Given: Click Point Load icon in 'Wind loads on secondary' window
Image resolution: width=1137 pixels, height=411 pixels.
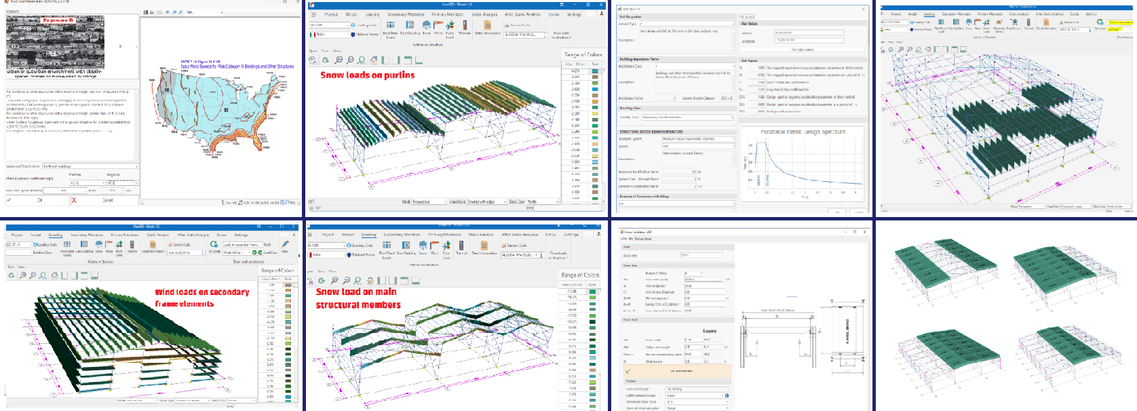Looking at the screenshot, I should tap(119, 244).
